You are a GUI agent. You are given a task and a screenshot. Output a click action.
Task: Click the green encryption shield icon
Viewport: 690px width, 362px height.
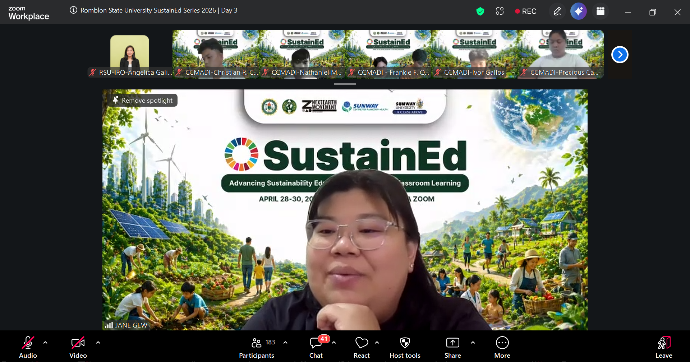point(480,11)
